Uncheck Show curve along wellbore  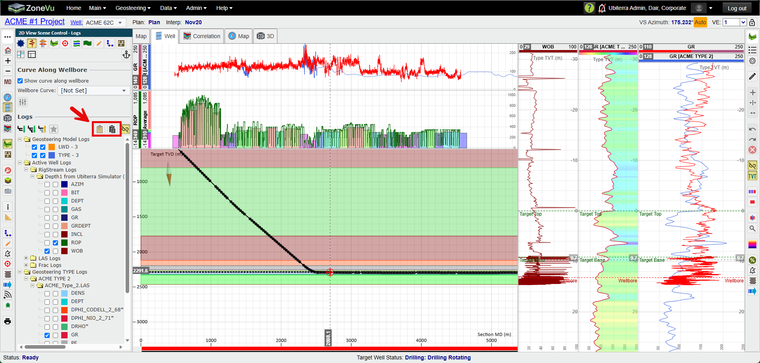(x=20, y=81)
